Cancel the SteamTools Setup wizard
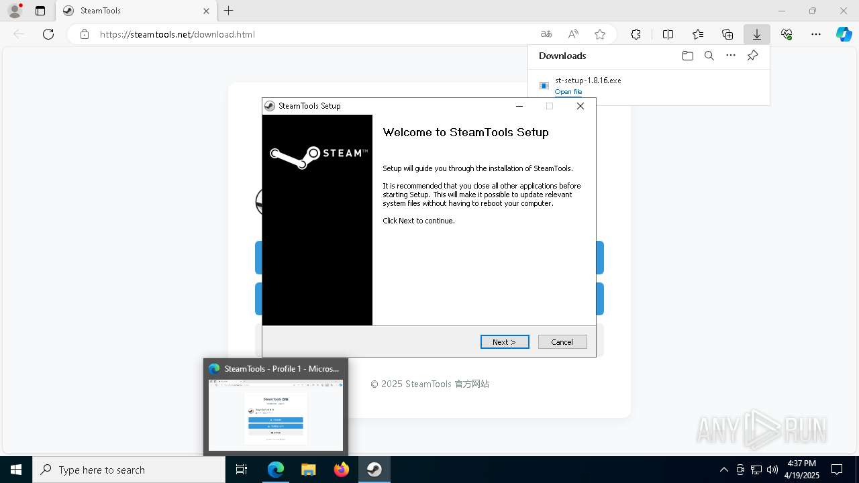Screen dimensions: 859x483 point(562,342)
